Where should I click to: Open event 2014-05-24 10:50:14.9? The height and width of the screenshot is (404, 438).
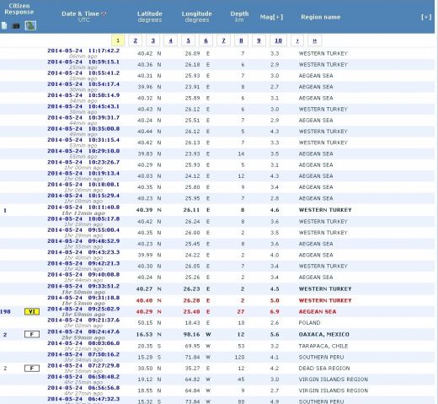point(83,95)
